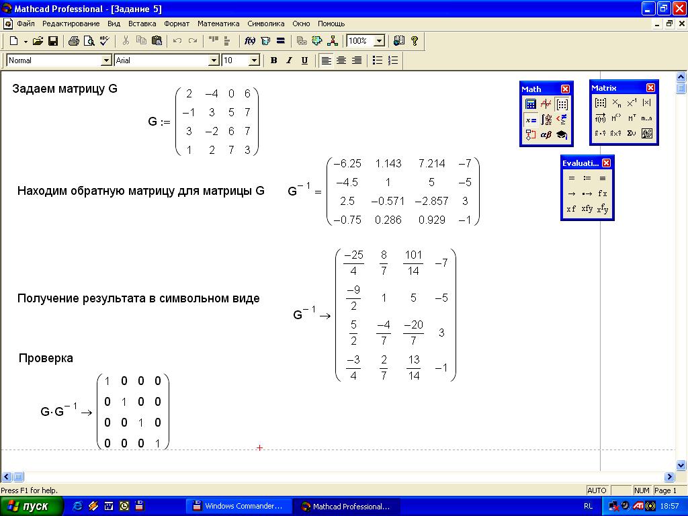688x516 pixels.
Task: Insert the matrix transpose Mᵀ operator
Action: (632, 118)
